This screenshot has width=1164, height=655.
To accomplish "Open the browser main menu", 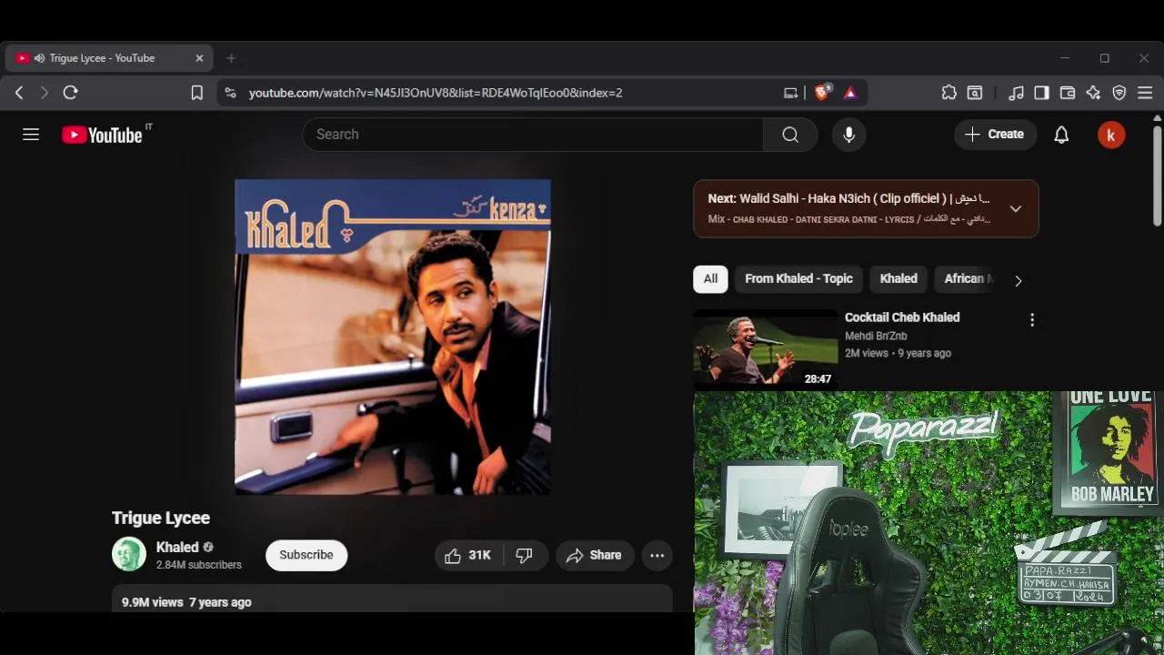I will pos(1145,93).
